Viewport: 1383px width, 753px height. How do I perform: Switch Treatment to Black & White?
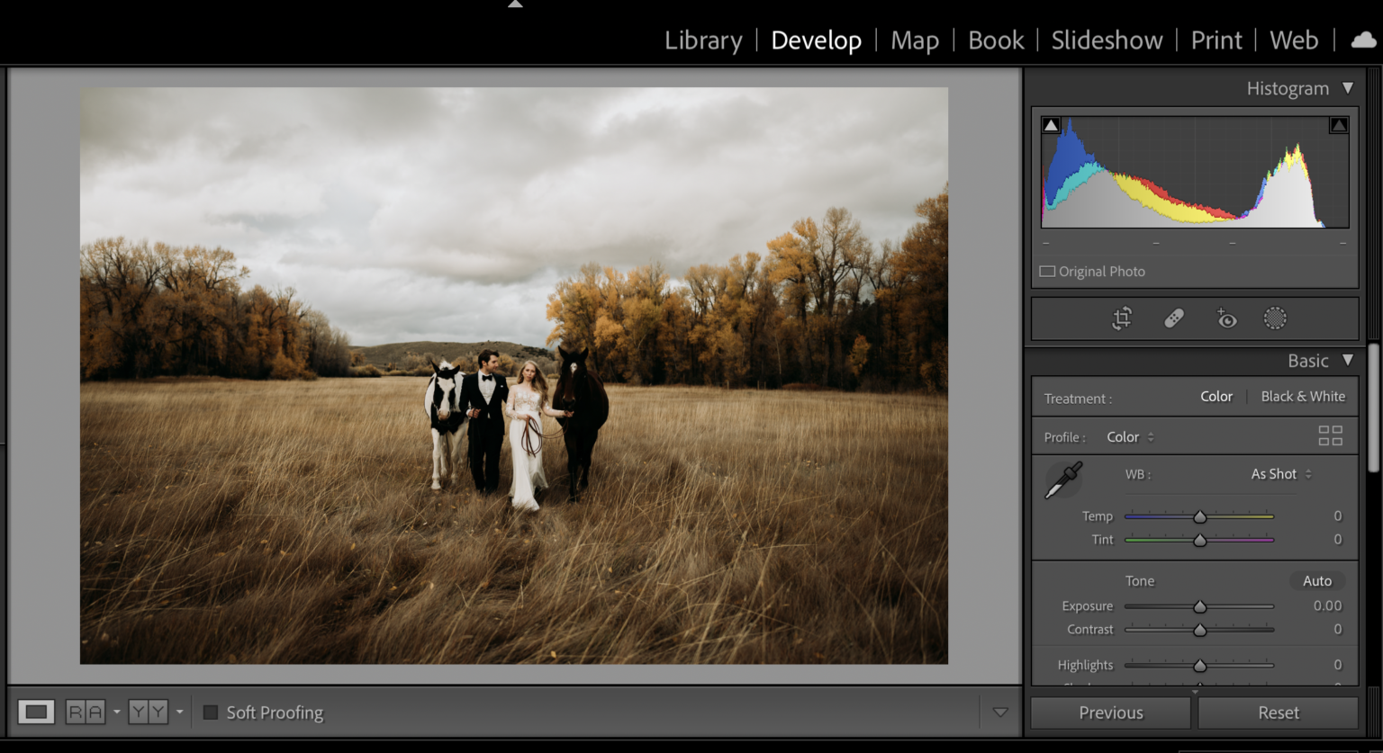click(x=1303, y=396)
